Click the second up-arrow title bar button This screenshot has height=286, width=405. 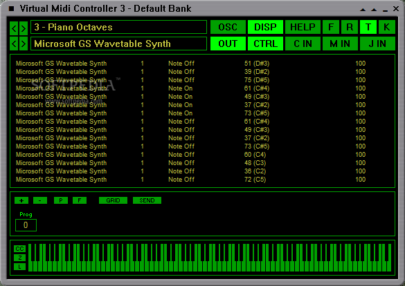(374, 10)
